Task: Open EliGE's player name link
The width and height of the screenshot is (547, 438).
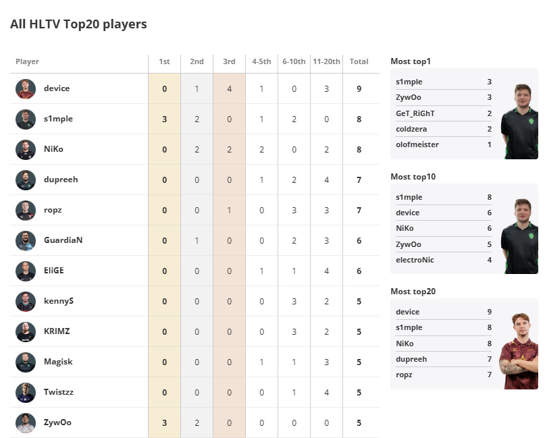Action: click(x=55, y=271)
